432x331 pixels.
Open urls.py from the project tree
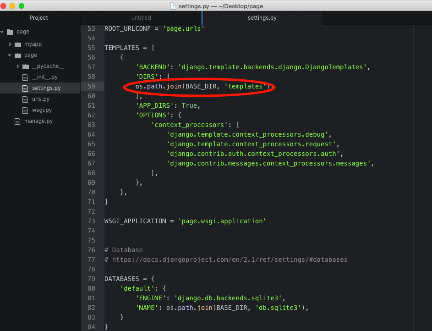(41, 99)
